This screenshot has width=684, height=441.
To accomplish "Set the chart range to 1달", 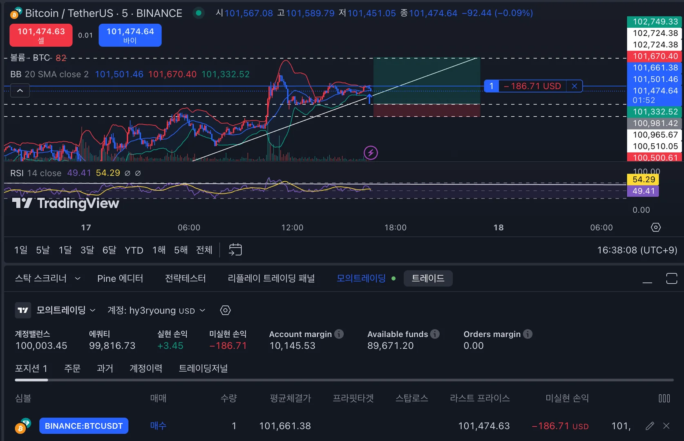I will 65,250.
